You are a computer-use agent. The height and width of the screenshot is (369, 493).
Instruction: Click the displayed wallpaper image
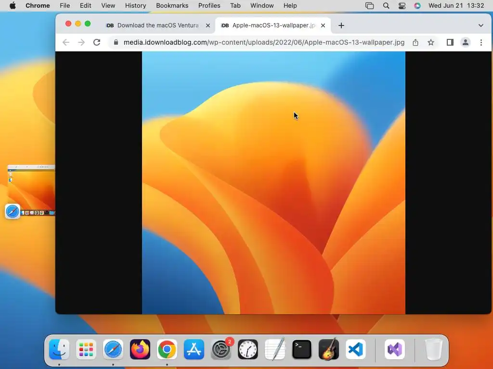(273, 183)
